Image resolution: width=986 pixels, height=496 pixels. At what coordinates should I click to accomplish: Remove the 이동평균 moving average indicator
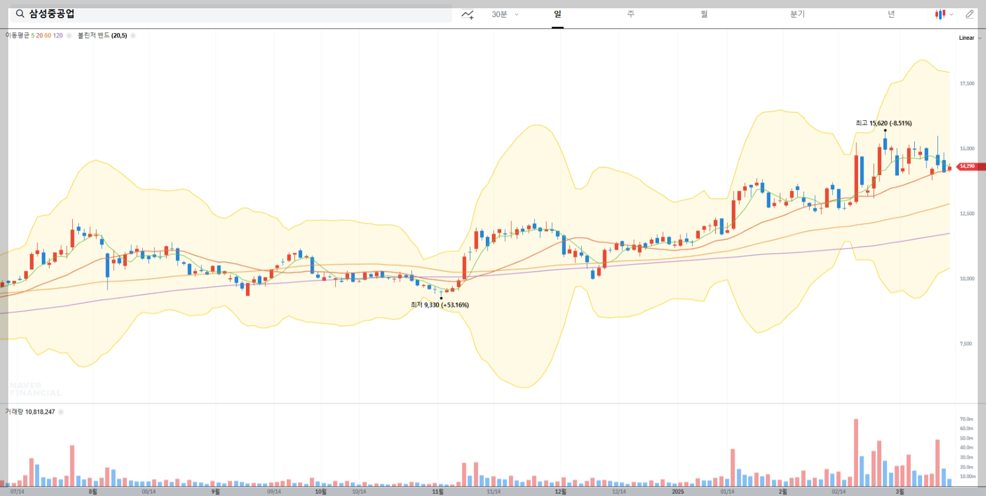click(x=69, y=35)
